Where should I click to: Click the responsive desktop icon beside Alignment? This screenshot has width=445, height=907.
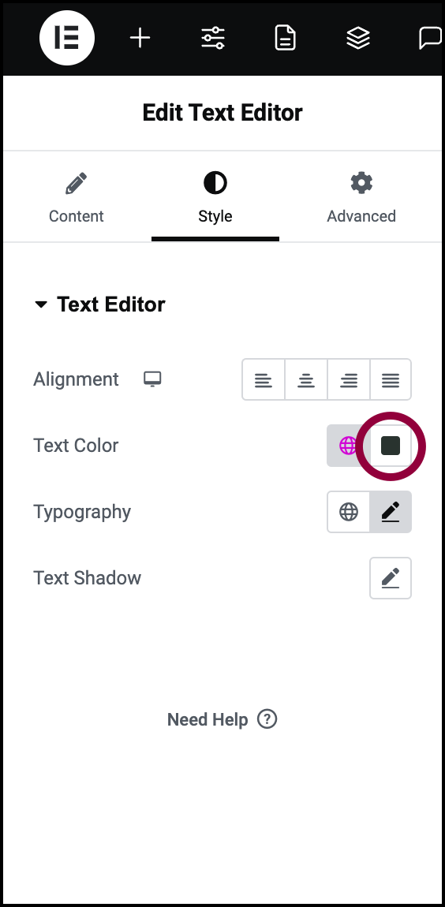point(153,379)
